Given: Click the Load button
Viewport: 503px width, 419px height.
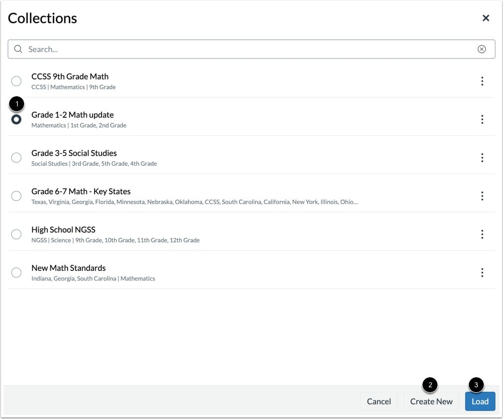Looking at the screenshot, I should 480,401.
